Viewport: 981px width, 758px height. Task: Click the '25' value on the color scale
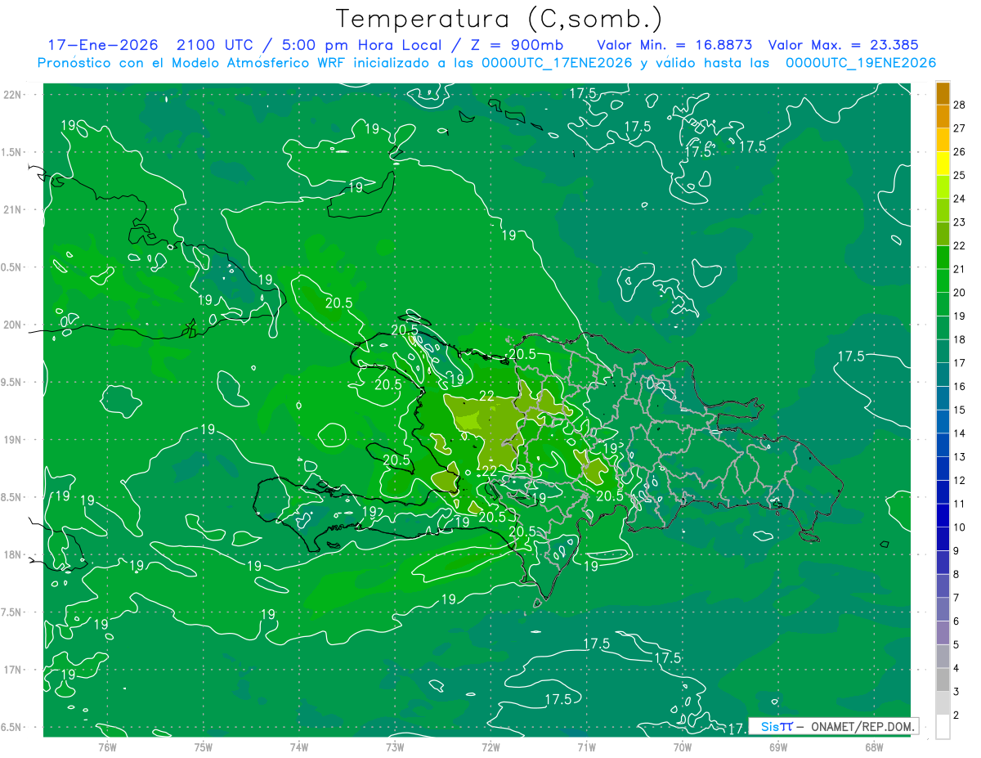pyautogui.click(x=960, y=175)
